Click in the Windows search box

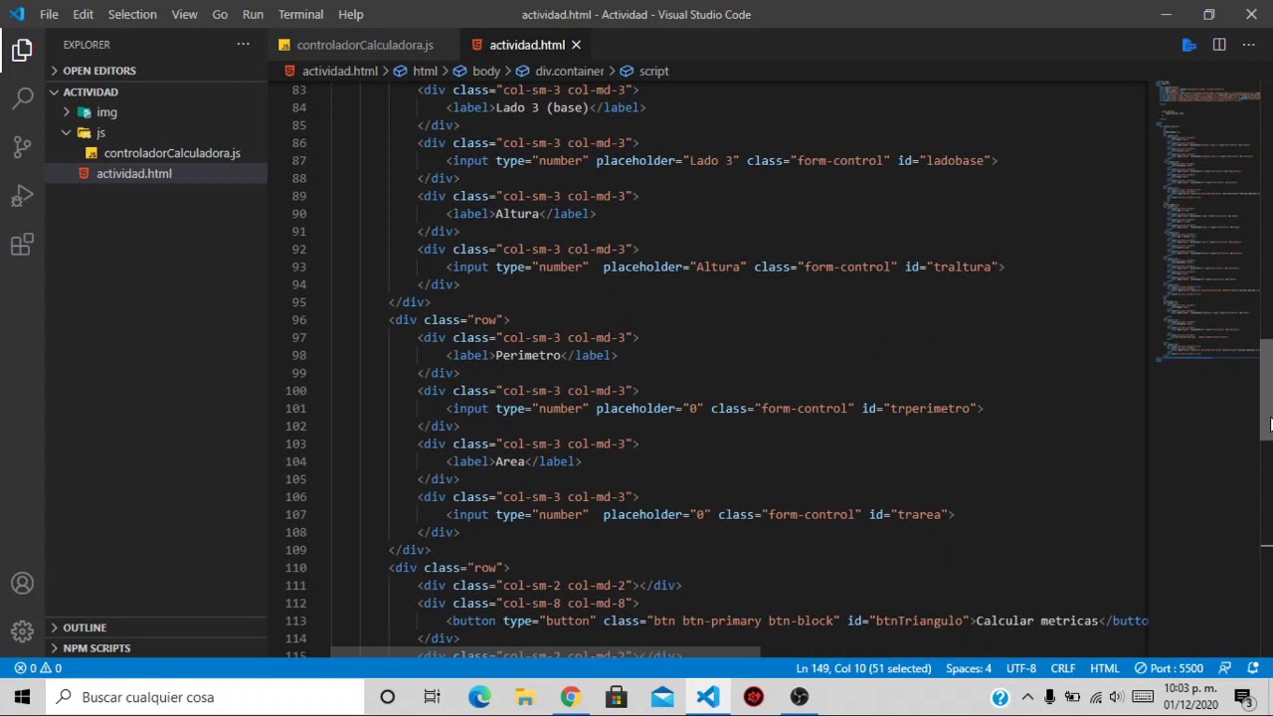[204, 697]
